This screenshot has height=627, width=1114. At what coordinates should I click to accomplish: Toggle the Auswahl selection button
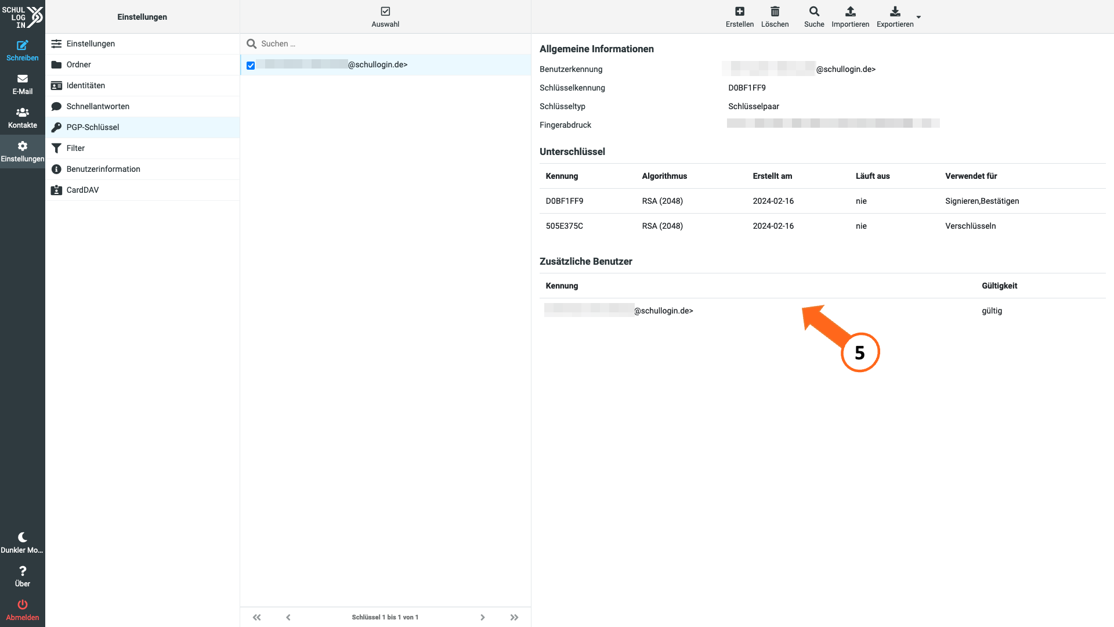tap(385, 17)
